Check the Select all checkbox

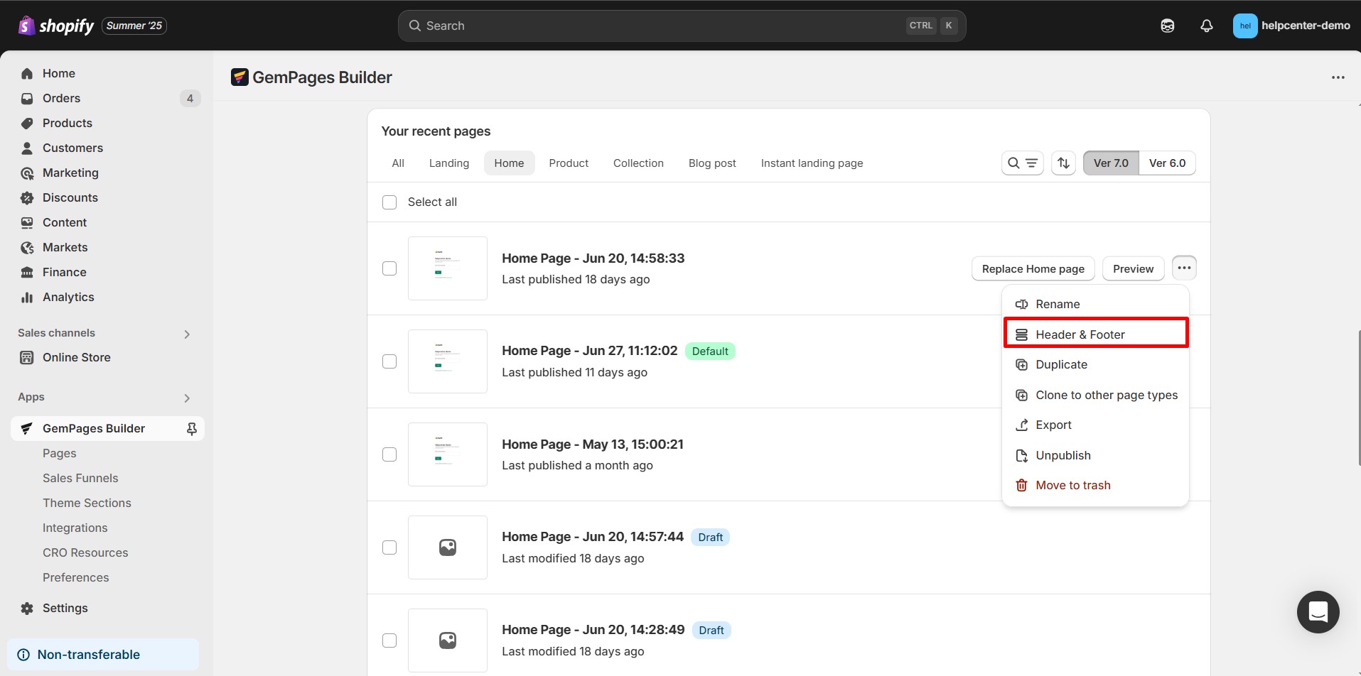pos(389,202)
